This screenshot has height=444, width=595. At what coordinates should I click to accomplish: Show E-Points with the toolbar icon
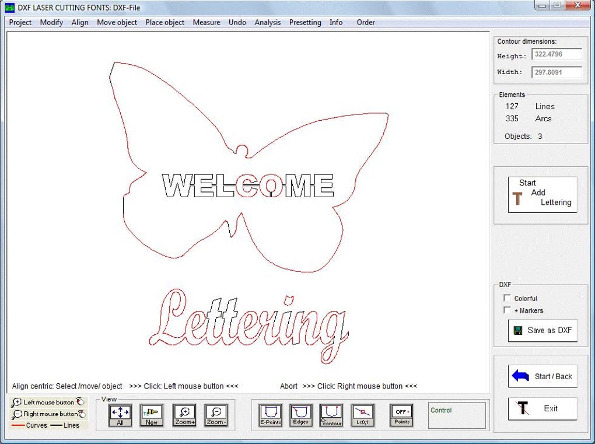tap(270, 415)
